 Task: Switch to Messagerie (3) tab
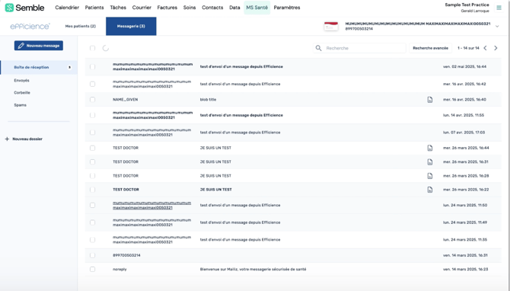131,26
